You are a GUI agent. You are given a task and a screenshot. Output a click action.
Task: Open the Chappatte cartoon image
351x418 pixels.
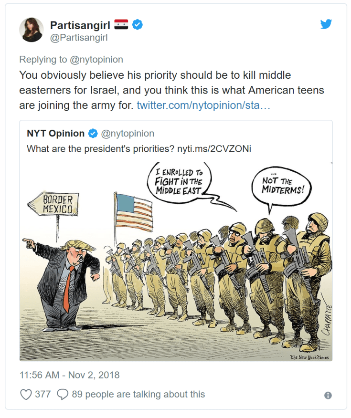(x=176, y=261)
